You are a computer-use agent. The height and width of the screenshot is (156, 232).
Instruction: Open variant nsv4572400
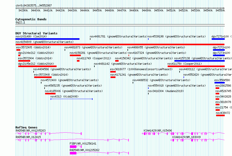pos(70,80)
